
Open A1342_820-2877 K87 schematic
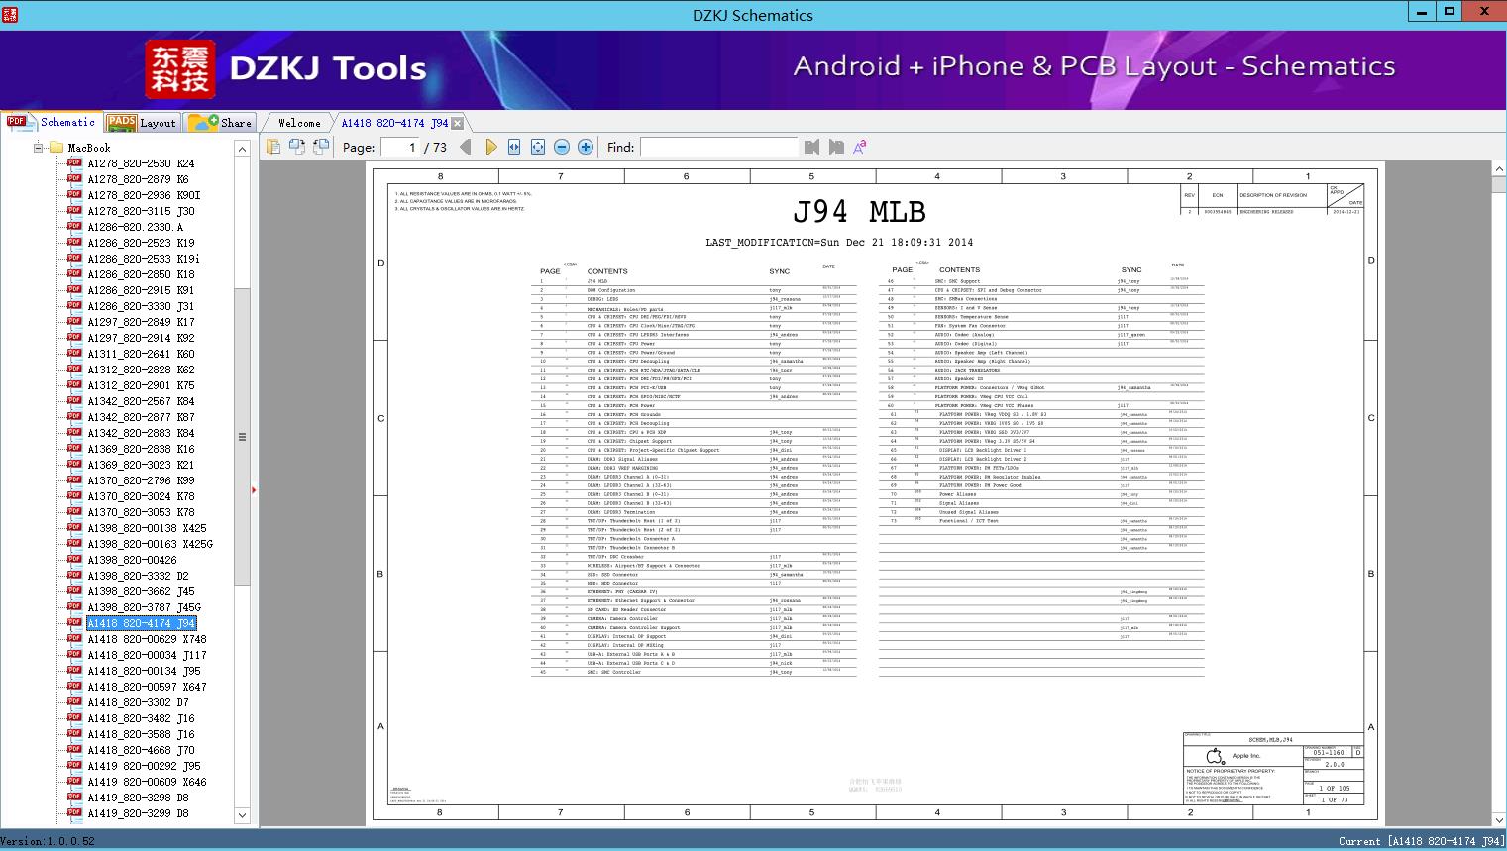click(x=141, y=417)
